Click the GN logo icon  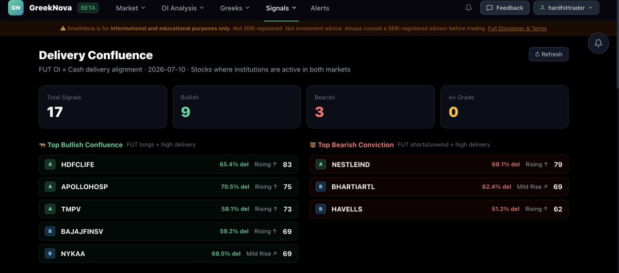tap(16, 8)
